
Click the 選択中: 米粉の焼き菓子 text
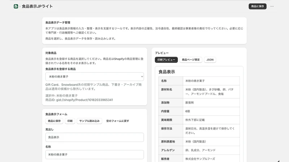pos(61,95)
